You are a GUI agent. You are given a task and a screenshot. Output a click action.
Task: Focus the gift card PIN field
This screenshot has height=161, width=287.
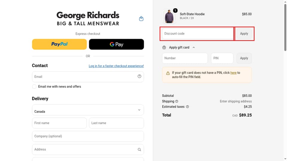[x=222, y=58]
